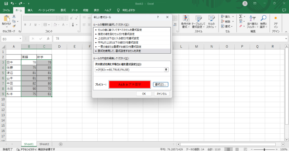
Task: Click the Cut scissors icon
Action: pos(14,17)
